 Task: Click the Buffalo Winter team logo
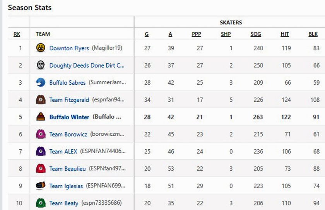click(x=40, y=117)
